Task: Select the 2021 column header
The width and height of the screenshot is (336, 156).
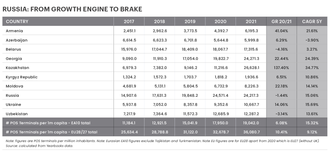Action: [x=251, y=22]
